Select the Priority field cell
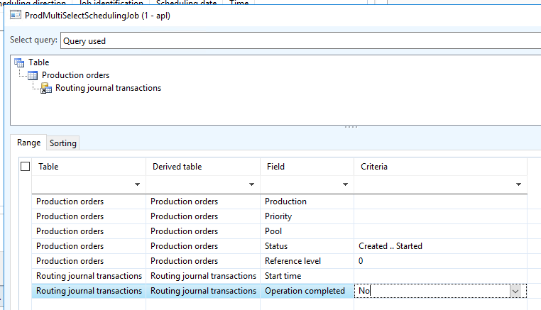 pyautogui.click(x=307, y=216)
